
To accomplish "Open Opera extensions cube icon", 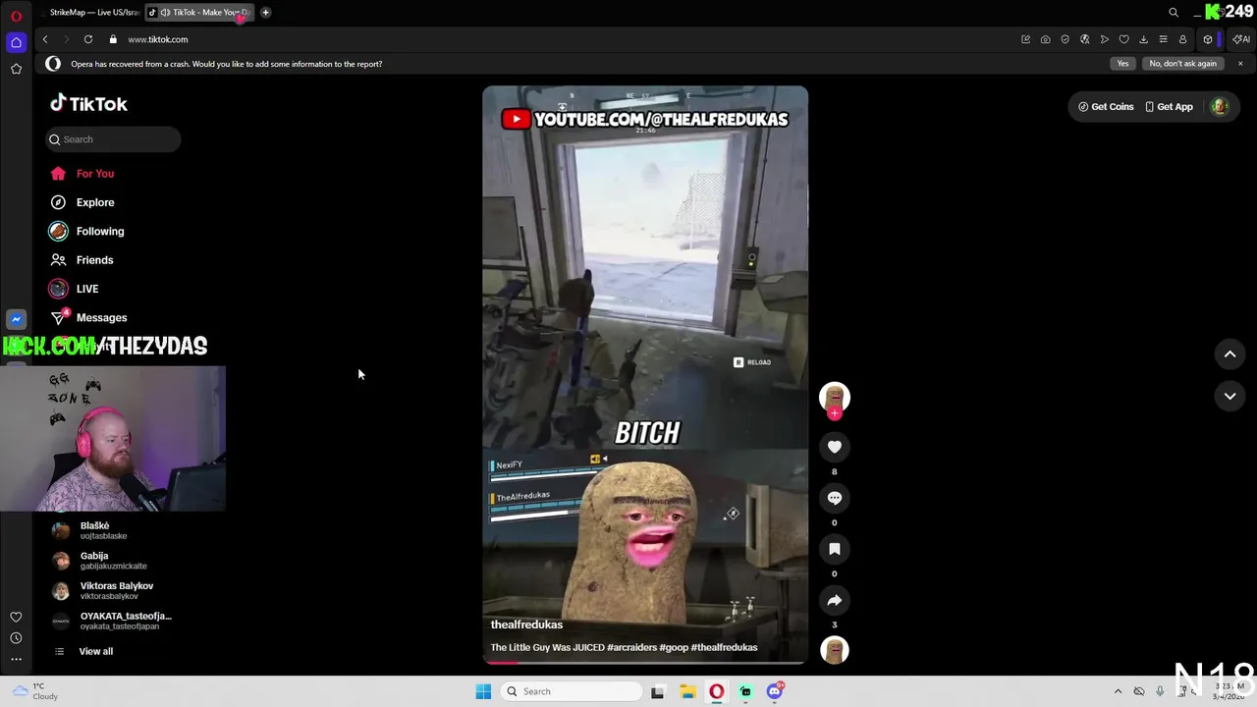I will (x=1208, y=39).
